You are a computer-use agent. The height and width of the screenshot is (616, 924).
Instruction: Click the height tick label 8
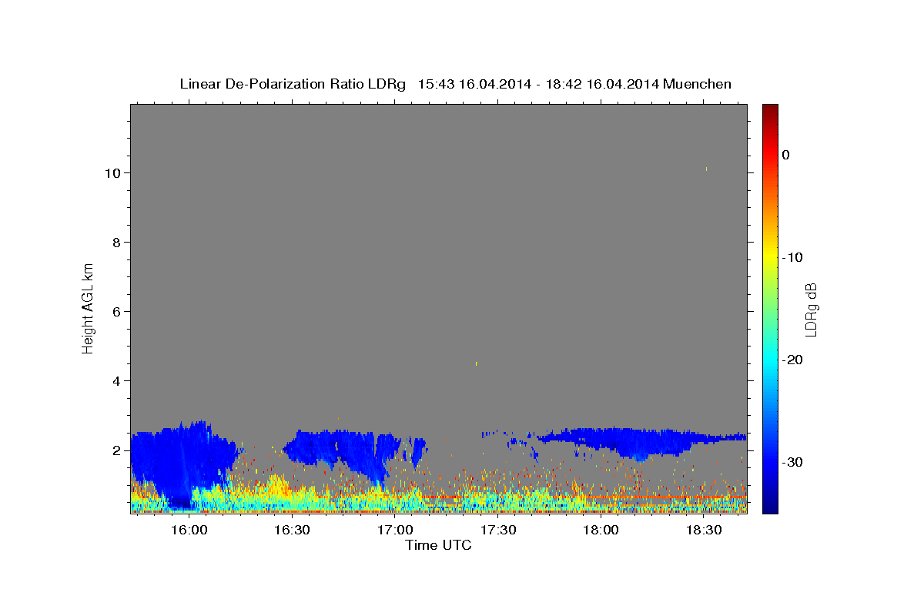(x=118, y=242)
